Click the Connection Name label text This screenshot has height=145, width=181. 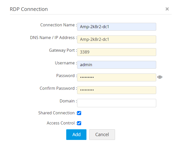58,25
